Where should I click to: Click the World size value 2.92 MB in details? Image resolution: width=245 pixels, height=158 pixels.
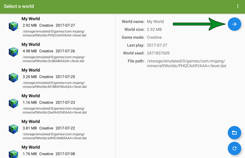coord(154,29)
